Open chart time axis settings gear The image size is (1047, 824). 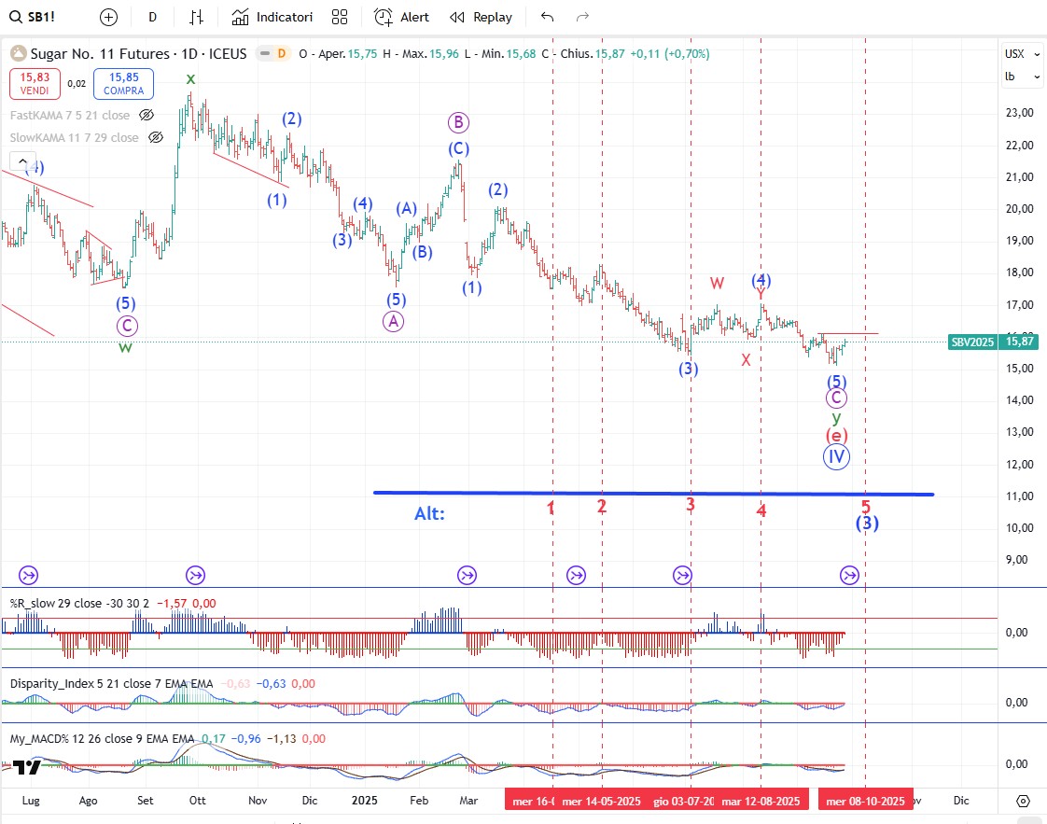point(1023,802)
